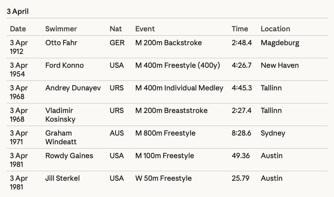Select the Sydney location cell
The width and height of the screenshot is (334, 197).
273,133
